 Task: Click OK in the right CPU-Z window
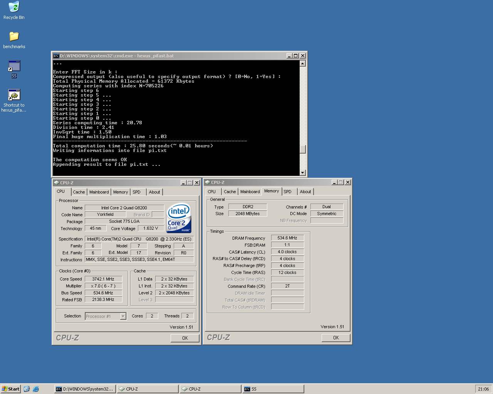tap(336, 338)
